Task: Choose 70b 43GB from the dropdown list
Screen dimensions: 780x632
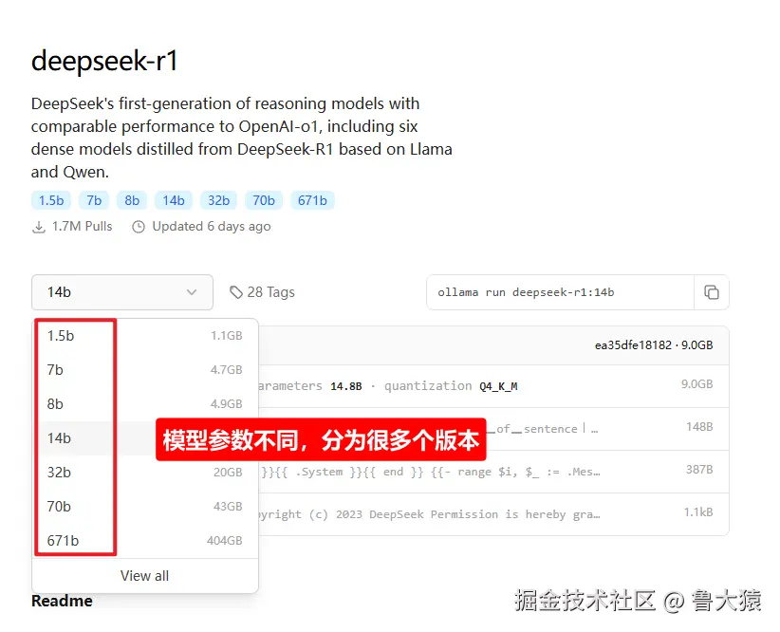Action: point(145,507)
